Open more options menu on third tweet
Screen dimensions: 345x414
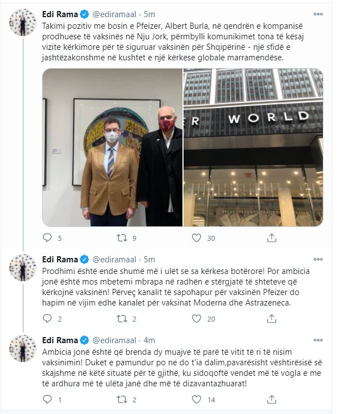(318, 340)
